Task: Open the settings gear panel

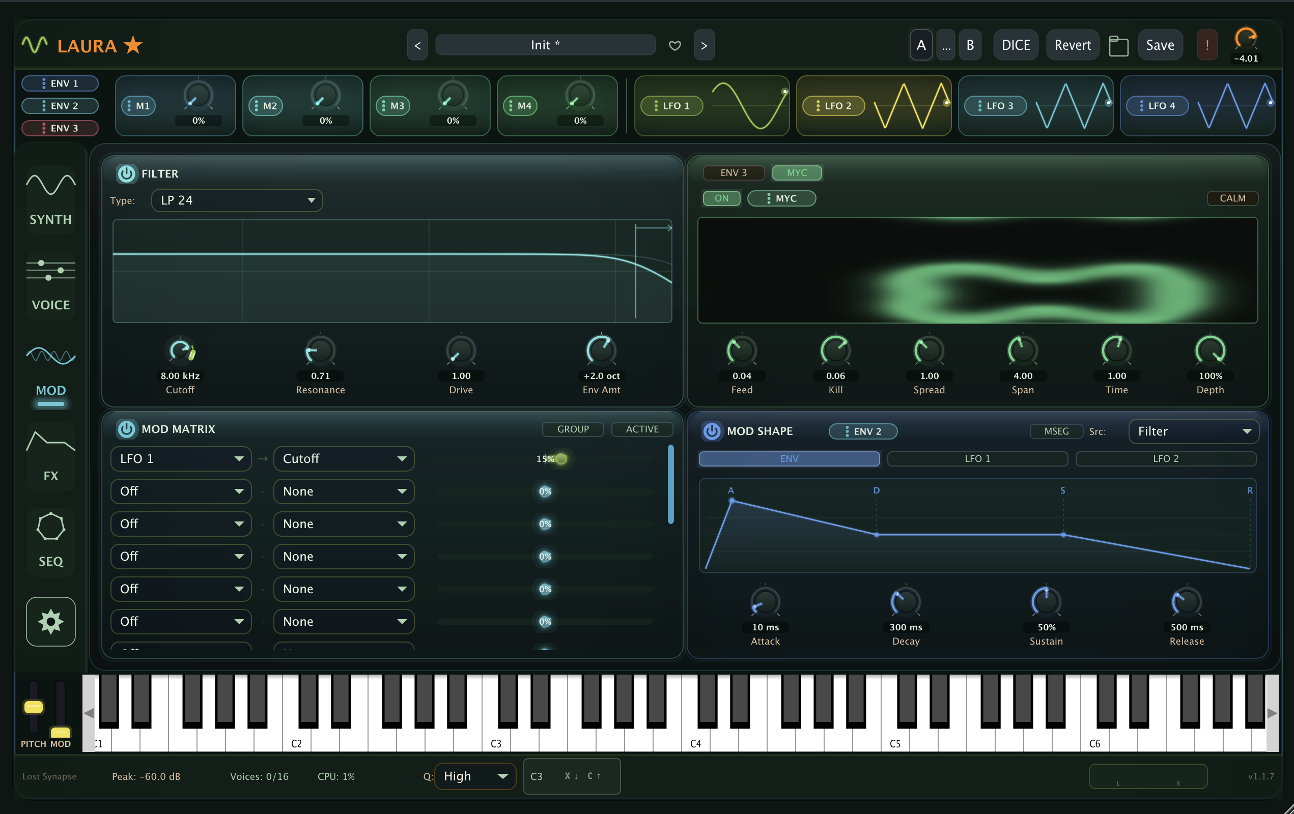Action: [x=50, y=621]
